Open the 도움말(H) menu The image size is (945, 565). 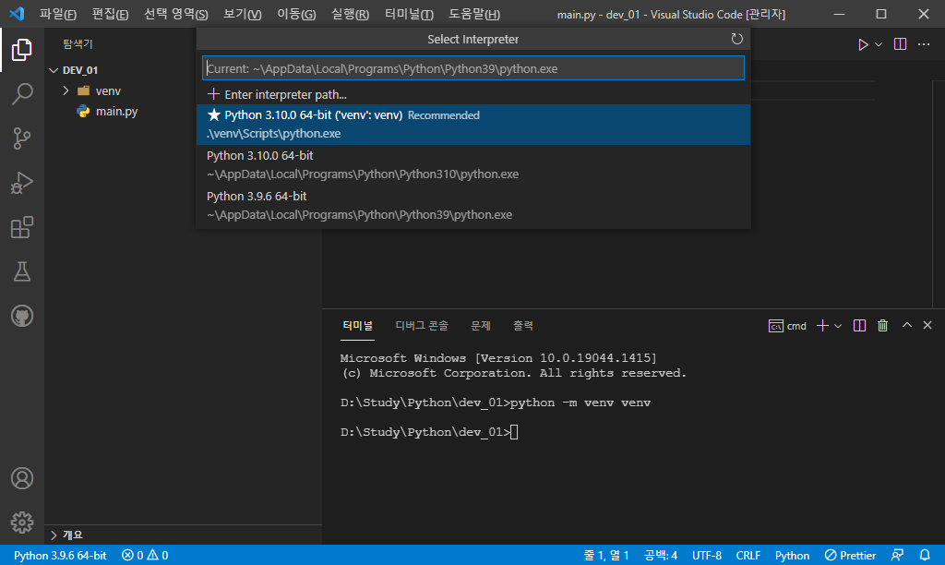coord(473,14)
